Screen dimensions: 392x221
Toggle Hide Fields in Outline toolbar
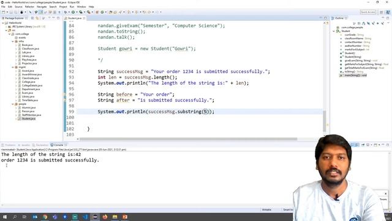(368, 23)
